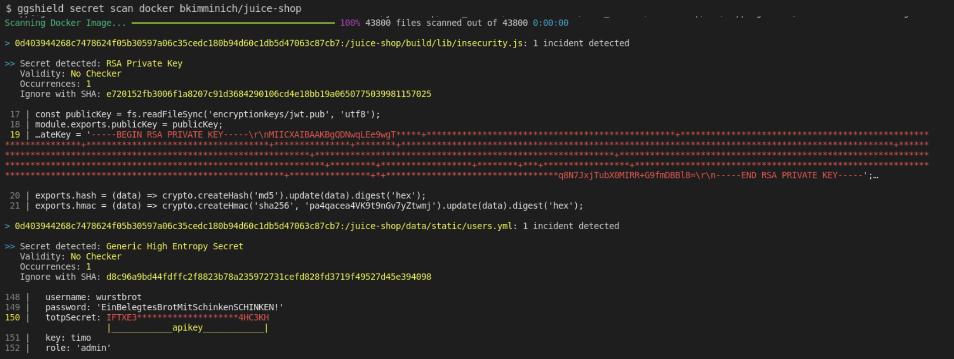Click the masked totpSecret value IFTXE3

187,317
